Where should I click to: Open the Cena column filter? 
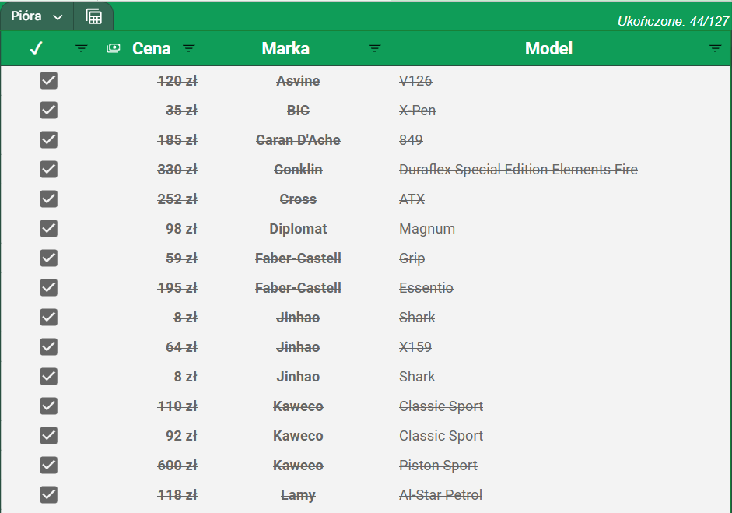pyautogui.click(x=188, y=48)
